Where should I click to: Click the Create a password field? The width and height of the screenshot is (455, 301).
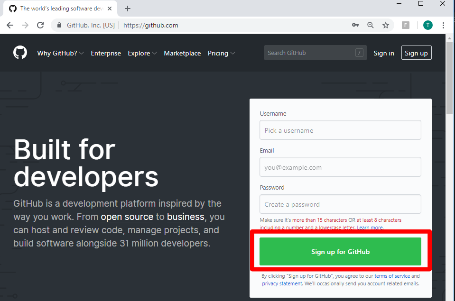click(340, 204)
